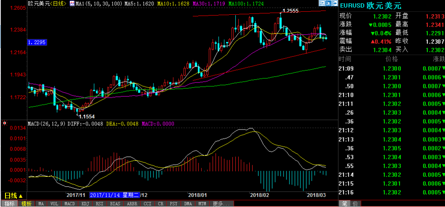This screenshot has height=207, width=445.
Task: Click the 最低 value 1.2291
Action: point(434,33)
